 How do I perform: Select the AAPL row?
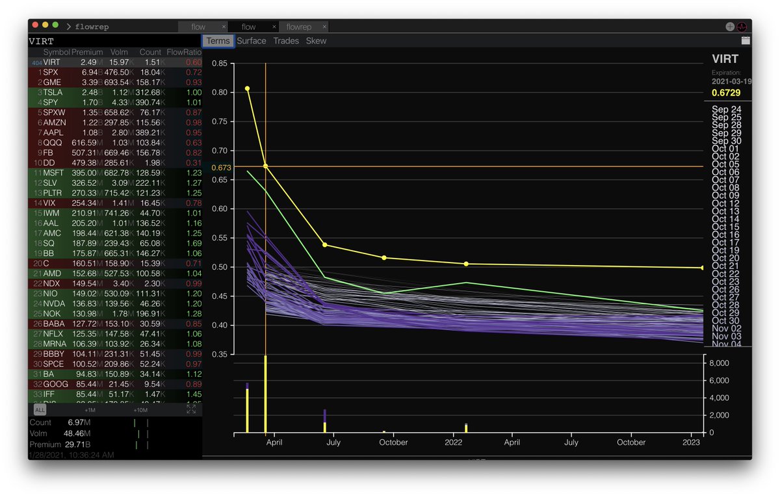pyautogui.click(x=115, y=133)
